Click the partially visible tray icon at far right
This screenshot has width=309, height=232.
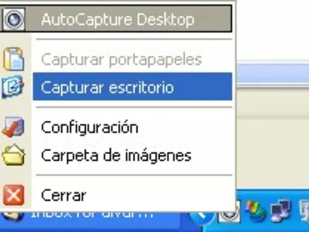304,210
